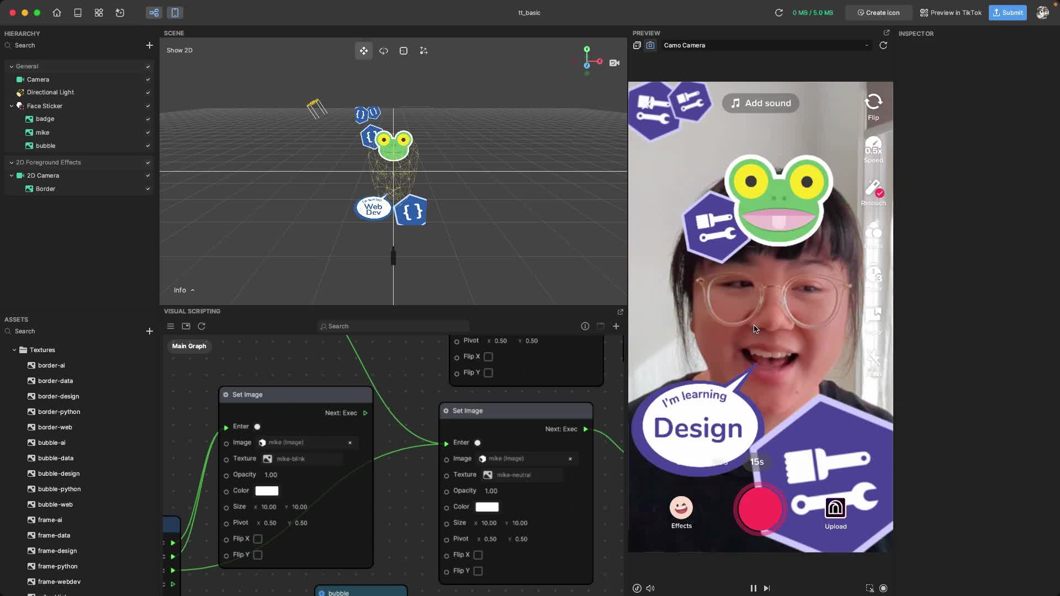Pop out the Preview panel
Viewport: 1060px width, 596px height.
click(887, 33)
